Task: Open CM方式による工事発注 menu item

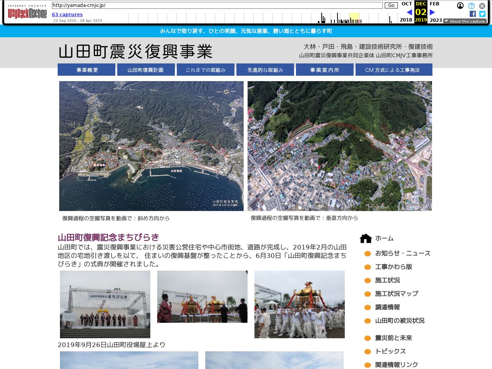Action: click(x=394, y=70)
